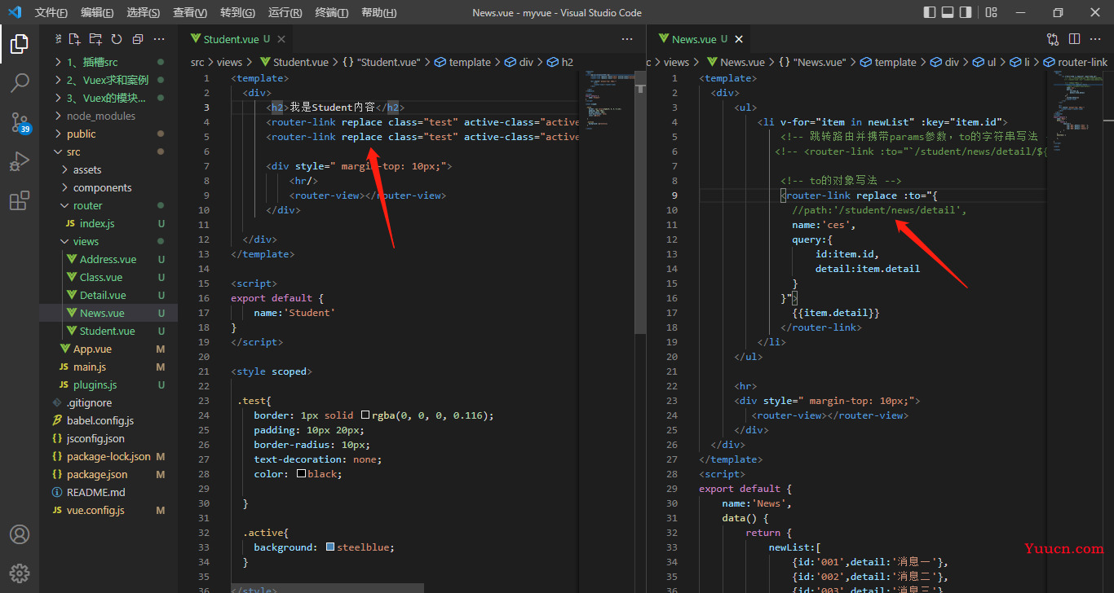
Task: Close the Student.vue tab
Action: coord(281,39)
